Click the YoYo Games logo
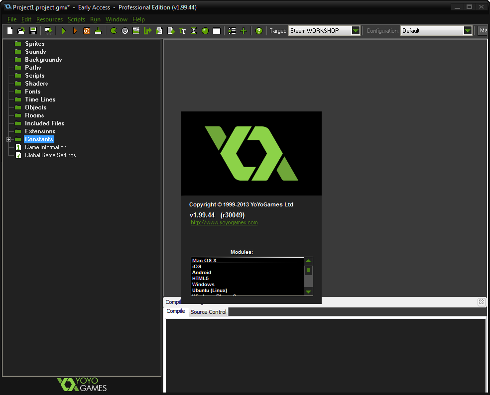Screen dimensions: 490x395 click(x=82, y=385)
